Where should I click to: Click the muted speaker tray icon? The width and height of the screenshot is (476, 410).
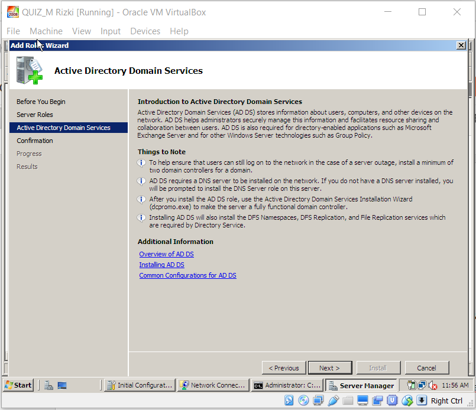pyautogui.click(x=433, y=385)
